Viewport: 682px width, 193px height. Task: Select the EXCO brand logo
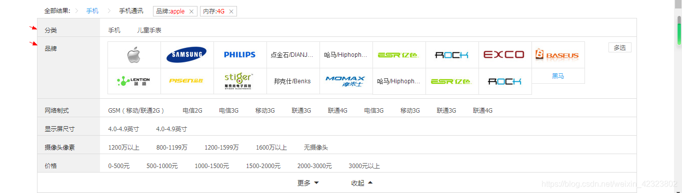tap(505, 55)
